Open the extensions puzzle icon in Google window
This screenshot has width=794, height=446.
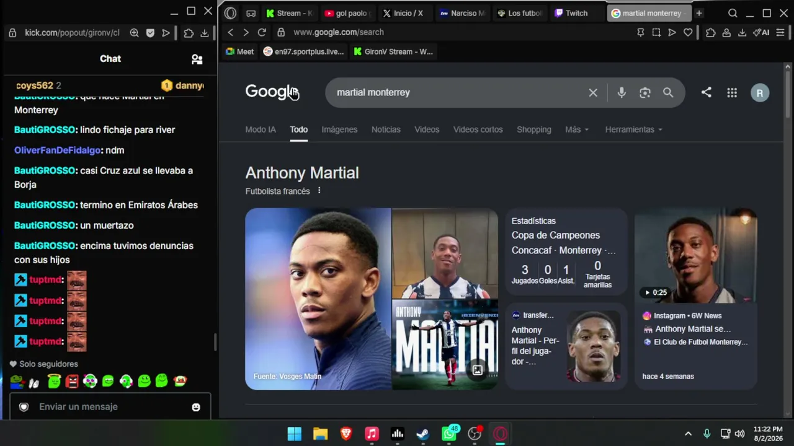point(711,32)
